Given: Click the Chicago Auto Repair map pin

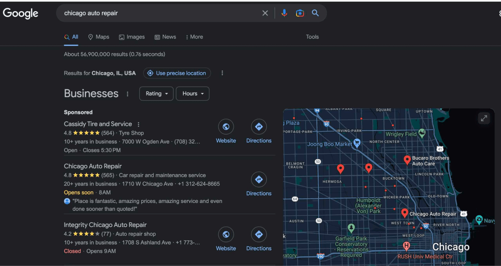Looking at the screenshot, I should (405, 213).
